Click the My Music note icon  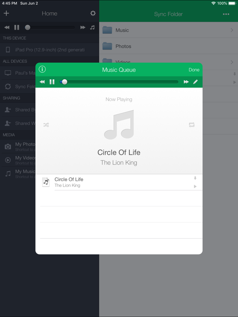pyautogui.click(x=8, y=174)
